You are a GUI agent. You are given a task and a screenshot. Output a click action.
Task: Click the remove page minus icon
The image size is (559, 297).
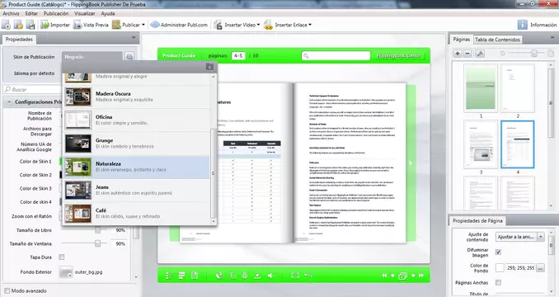[x=467, y=54]
